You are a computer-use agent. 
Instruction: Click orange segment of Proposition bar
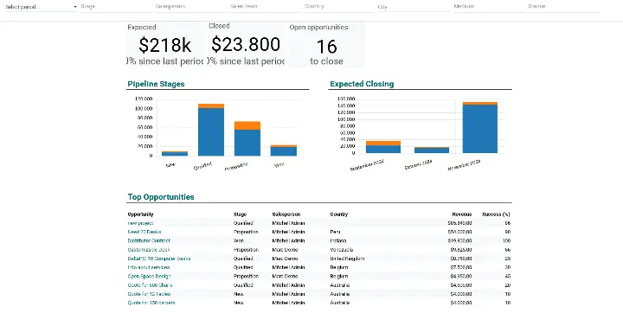coord(247,125)
